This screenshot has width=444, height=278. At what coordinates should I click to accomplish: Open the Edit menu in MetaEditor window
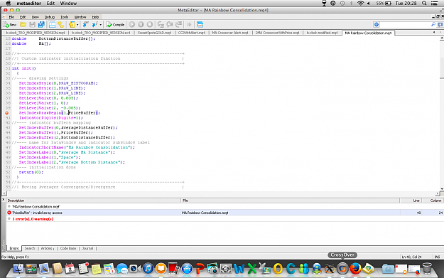click(x=23, y=17)
